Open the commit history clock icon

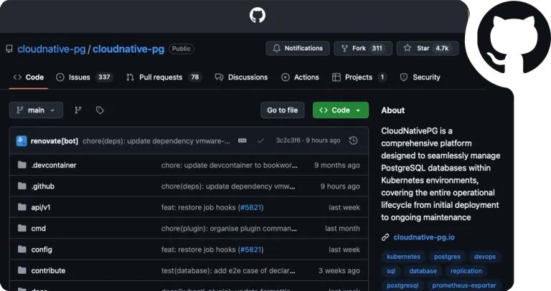tap(353, 140)
